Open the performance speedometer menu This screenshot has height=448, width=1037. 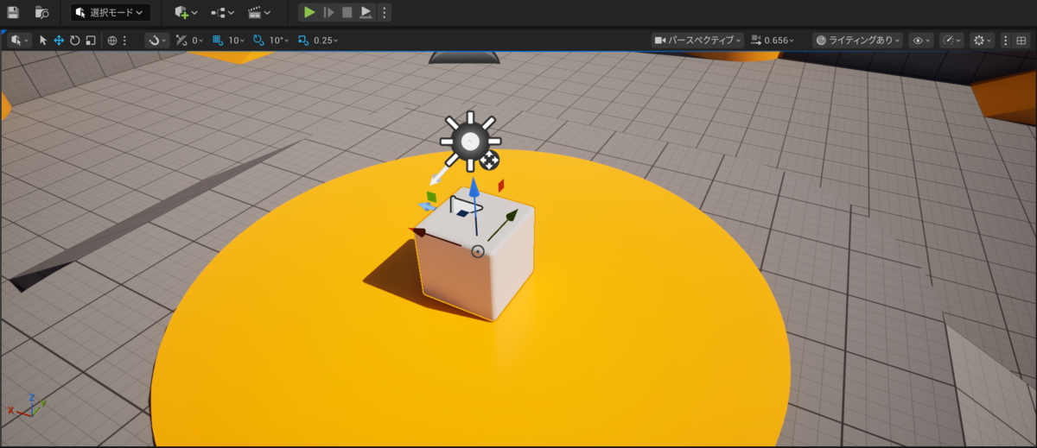tap(951, 40)
